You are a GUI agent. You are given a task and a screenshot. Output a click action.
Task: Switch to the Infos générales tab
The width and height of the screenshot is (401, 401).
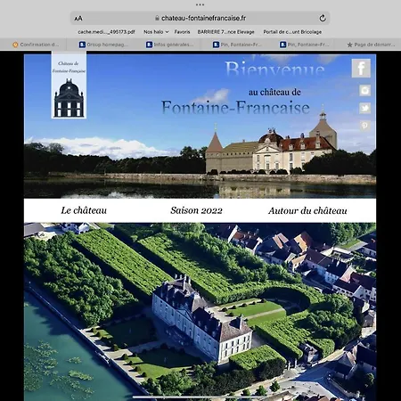(170, 45)
